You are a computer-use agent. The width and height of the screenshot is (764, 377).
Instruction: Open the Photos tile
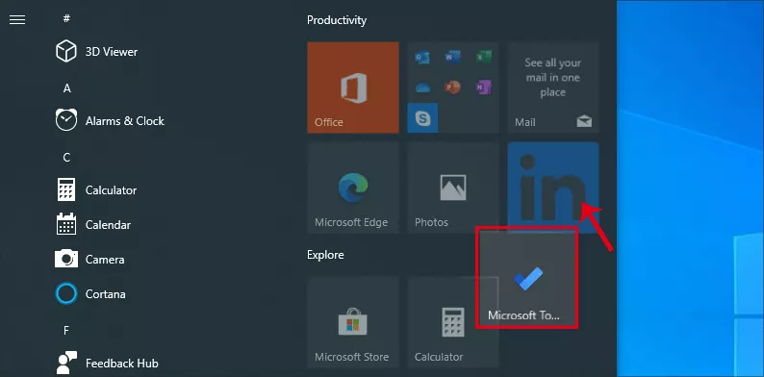tap(453, 188)
